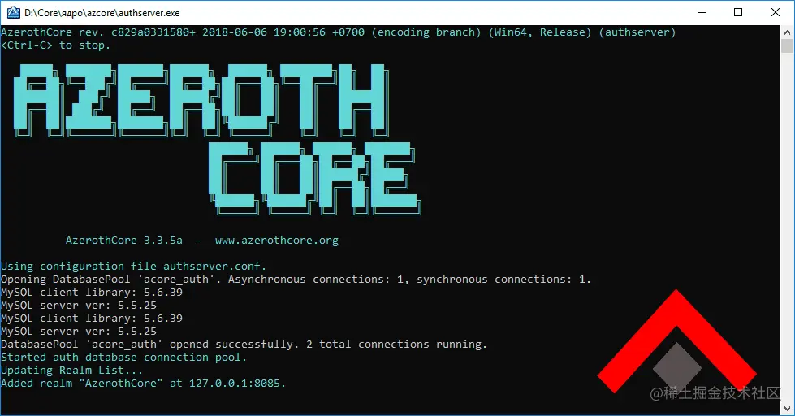
Task: Click 'DatabasePool acore_auth opened successfully' line
Action: tap(244, 344)
